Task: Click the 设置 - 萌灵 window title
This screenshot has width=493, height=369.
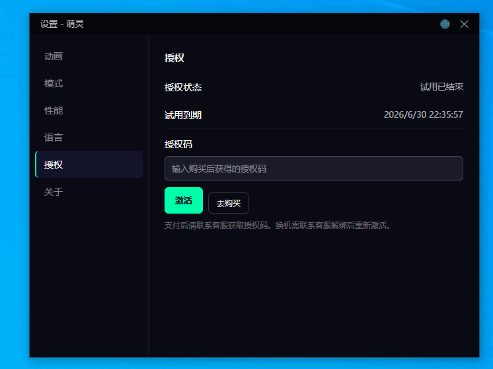Action: point(62,24)
